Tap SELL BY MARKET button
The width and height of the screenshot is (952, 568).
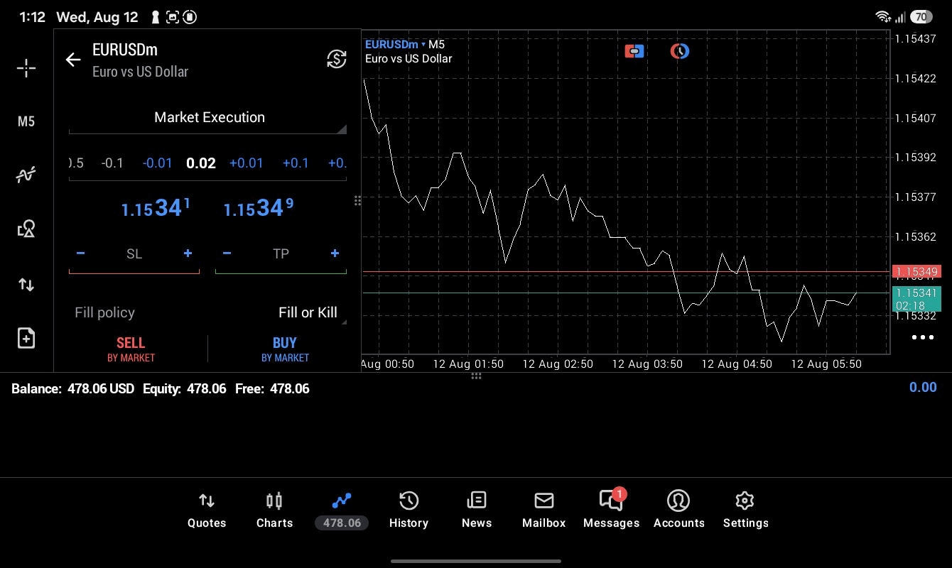click(x=131, y=349)
